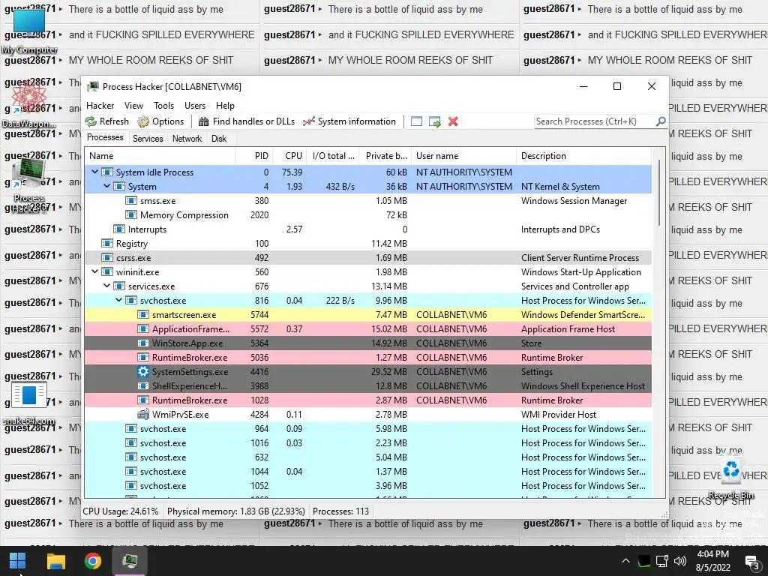Select the Interrupts row
768x576 pixels.
368,229
